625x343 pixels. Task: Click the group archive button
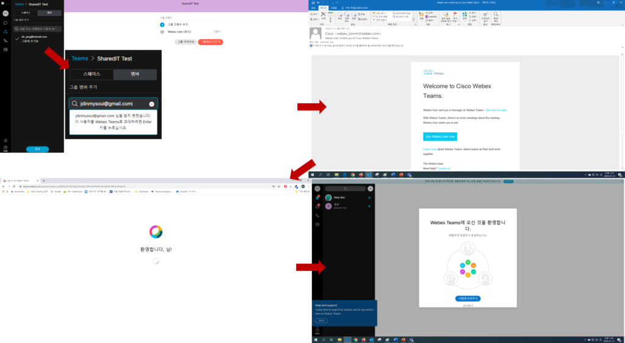point(186,42)
